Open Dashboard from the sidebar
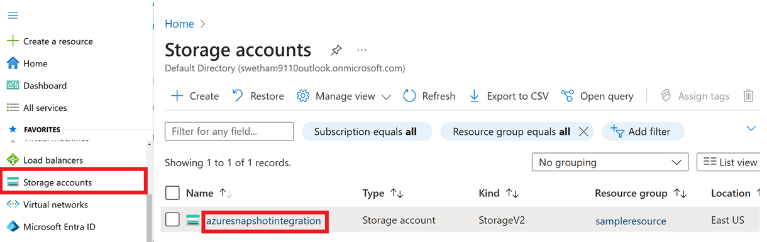This screenshot has height=242, width=767. click(x=45, y=85)
